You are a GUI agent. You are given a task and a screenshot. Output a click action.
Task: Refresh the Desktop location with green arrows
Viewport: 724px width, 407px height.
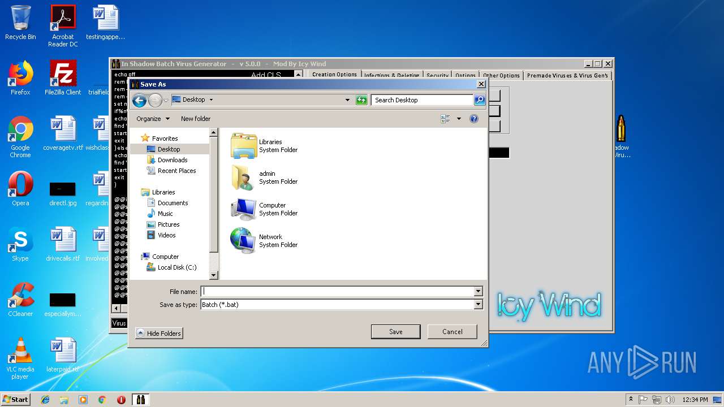click(x=361, y=100)
